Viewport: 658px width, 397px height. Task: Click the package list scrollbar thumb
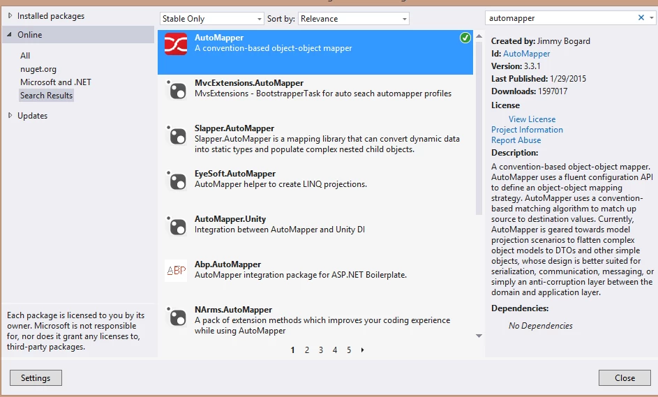point(479,128)
